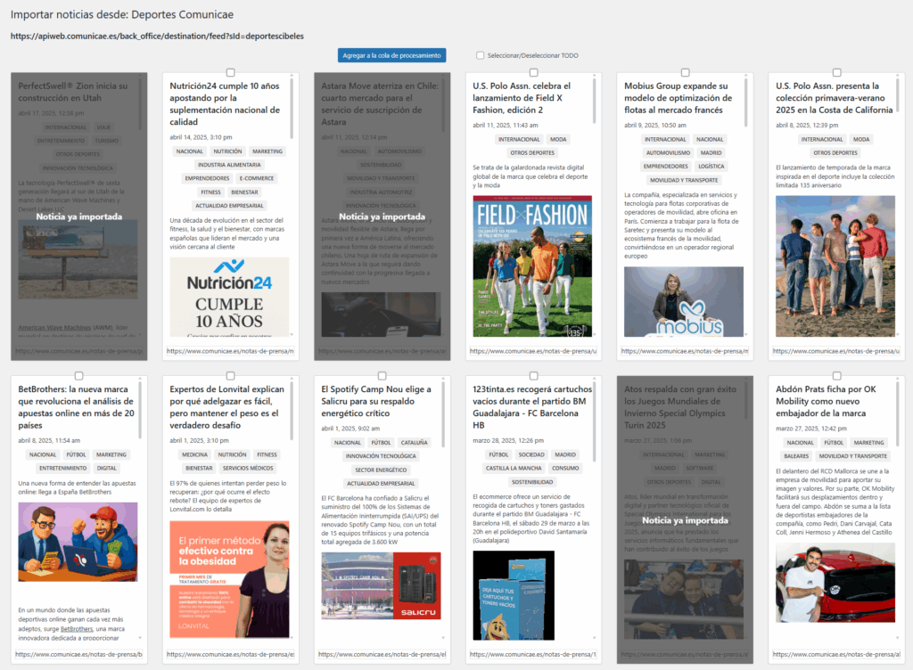Screen dimensions: 913x670
Task: Select the SECTOR ENERGÉTICO tag
Action: point(381,470)
